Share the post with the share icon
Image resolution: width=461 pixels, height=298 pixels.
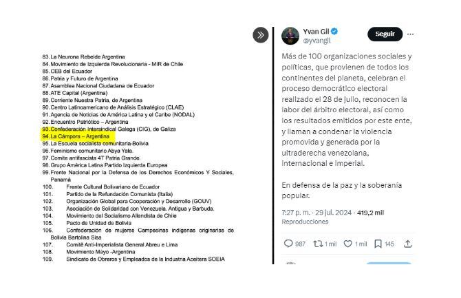click(x=408, y=244)
